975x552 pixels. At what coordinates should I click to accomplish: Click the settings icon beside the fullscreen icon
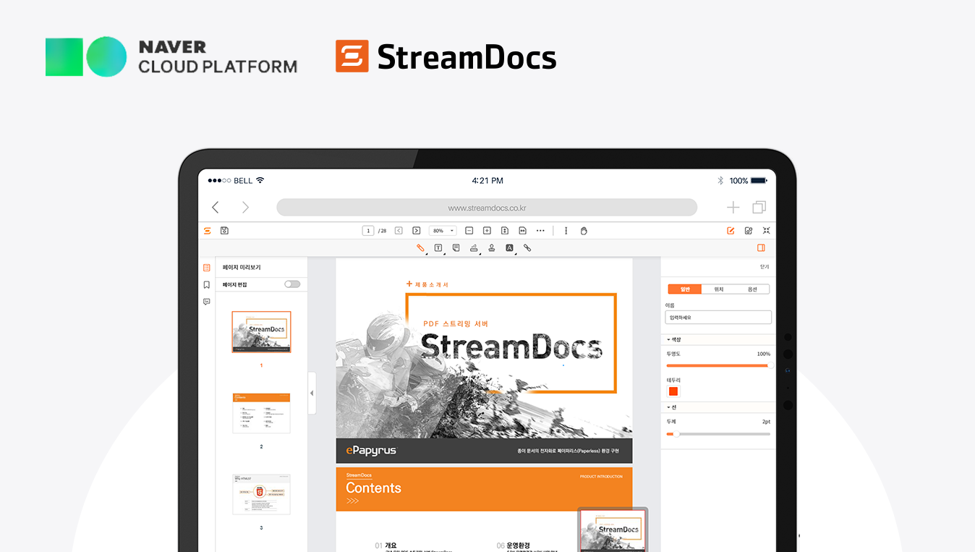click(749, 231)
